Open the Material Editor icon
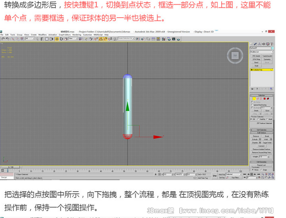The height and width of the screenshot is (218, 286). click(x=163, y=39)
